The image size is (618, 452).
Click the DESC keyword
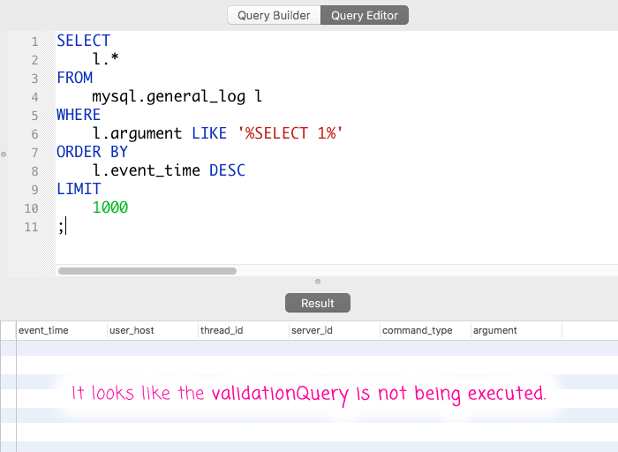pos(227,170)
